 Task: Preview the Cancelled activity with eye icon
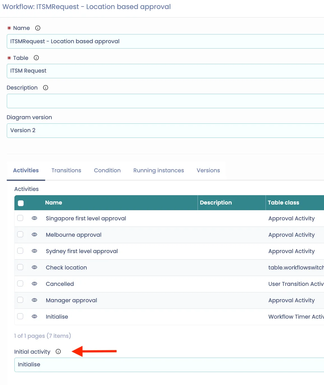34,284
